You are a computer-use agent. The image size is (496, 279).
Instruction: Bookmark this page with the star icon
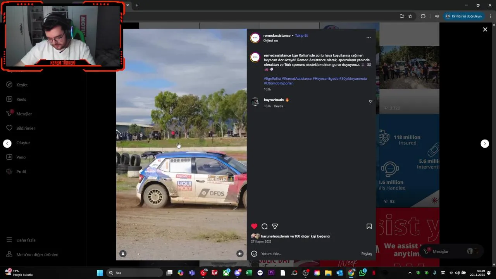coord(410,16)
